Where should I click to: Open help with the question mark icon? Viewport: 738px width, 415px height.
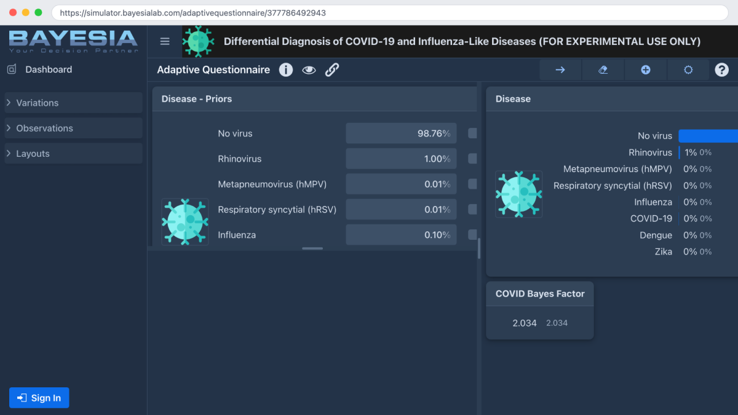coord(721,69)
